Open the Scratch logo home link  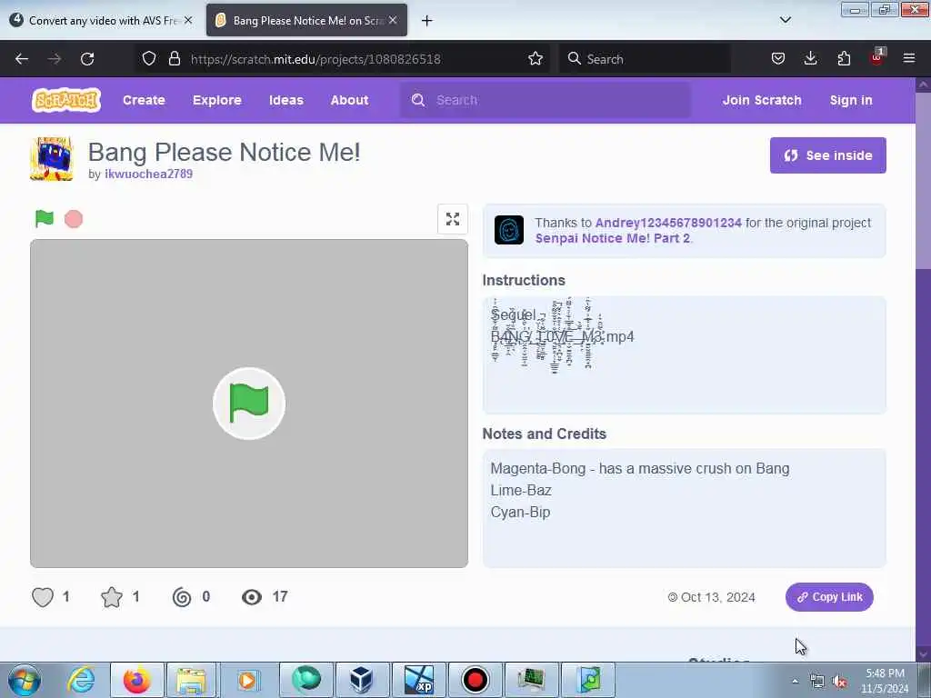click(x=65, y=100)
